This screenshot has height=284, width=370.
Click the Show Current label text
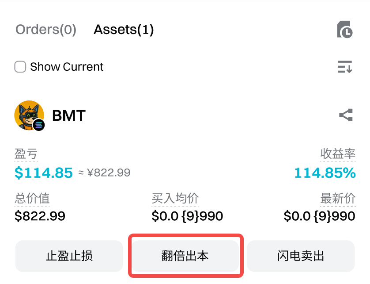click(67, 67)
